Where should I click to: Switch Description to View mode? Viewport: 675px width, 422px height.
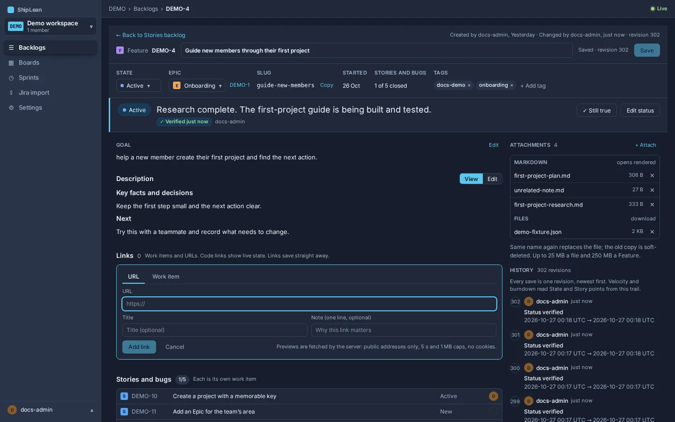pos(471,179)
